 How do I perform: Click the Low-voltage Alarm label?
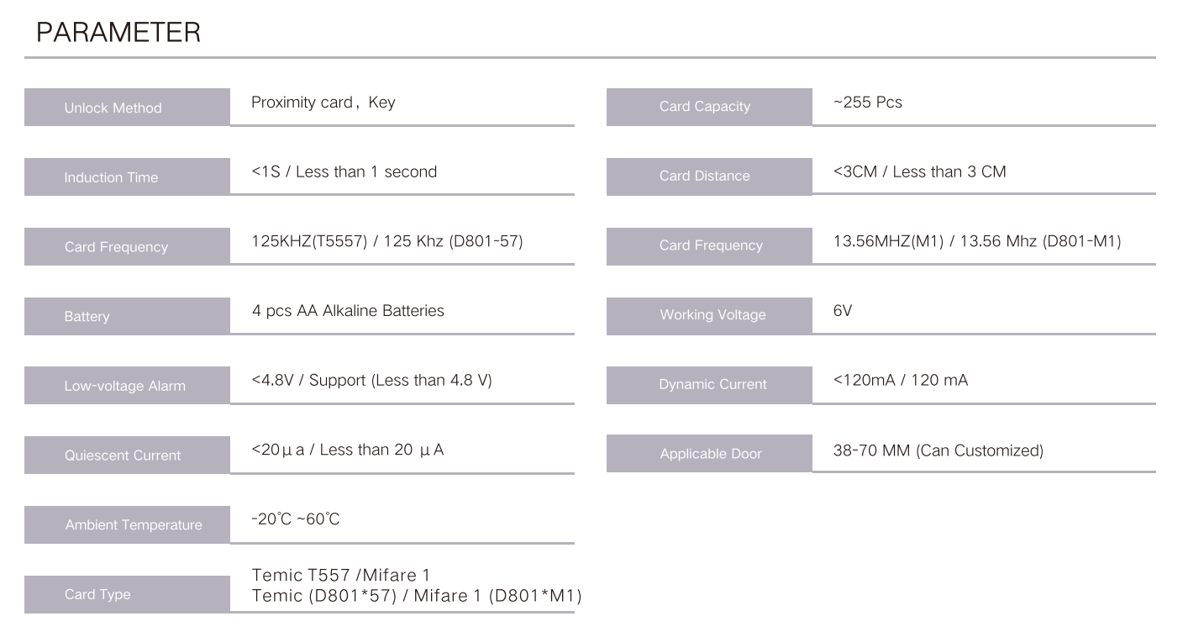pos(124,387)
